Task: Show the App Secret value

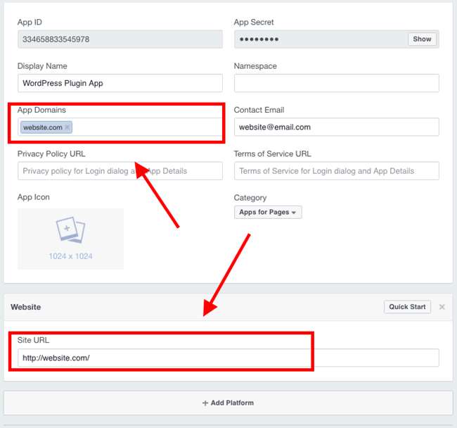Action: pyautogui.click(x=422, y=39)
